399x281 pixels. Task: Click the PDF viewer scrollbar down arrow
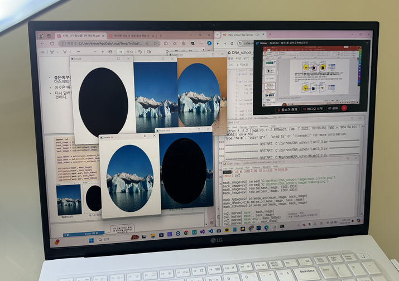point(206,224)
